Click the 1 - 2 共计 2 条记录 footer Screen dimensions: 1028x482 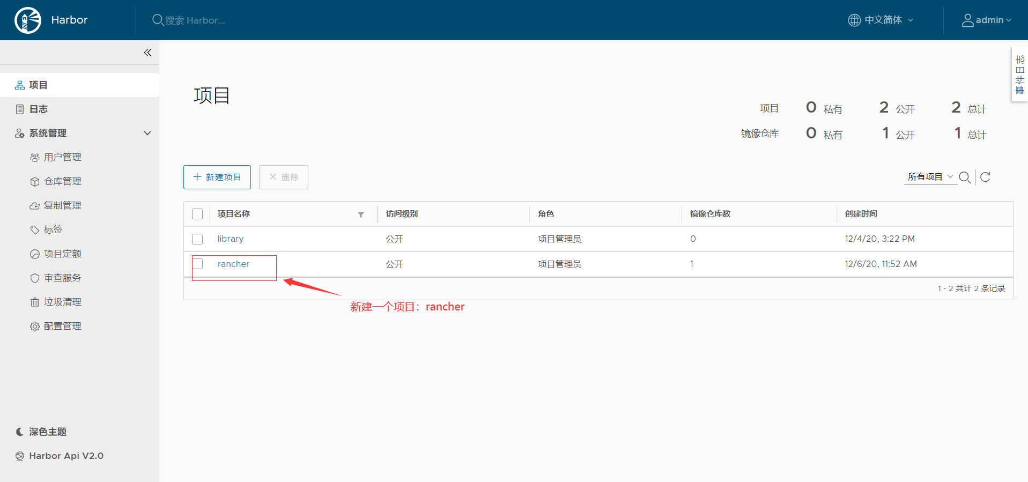(x=971, y=288)
